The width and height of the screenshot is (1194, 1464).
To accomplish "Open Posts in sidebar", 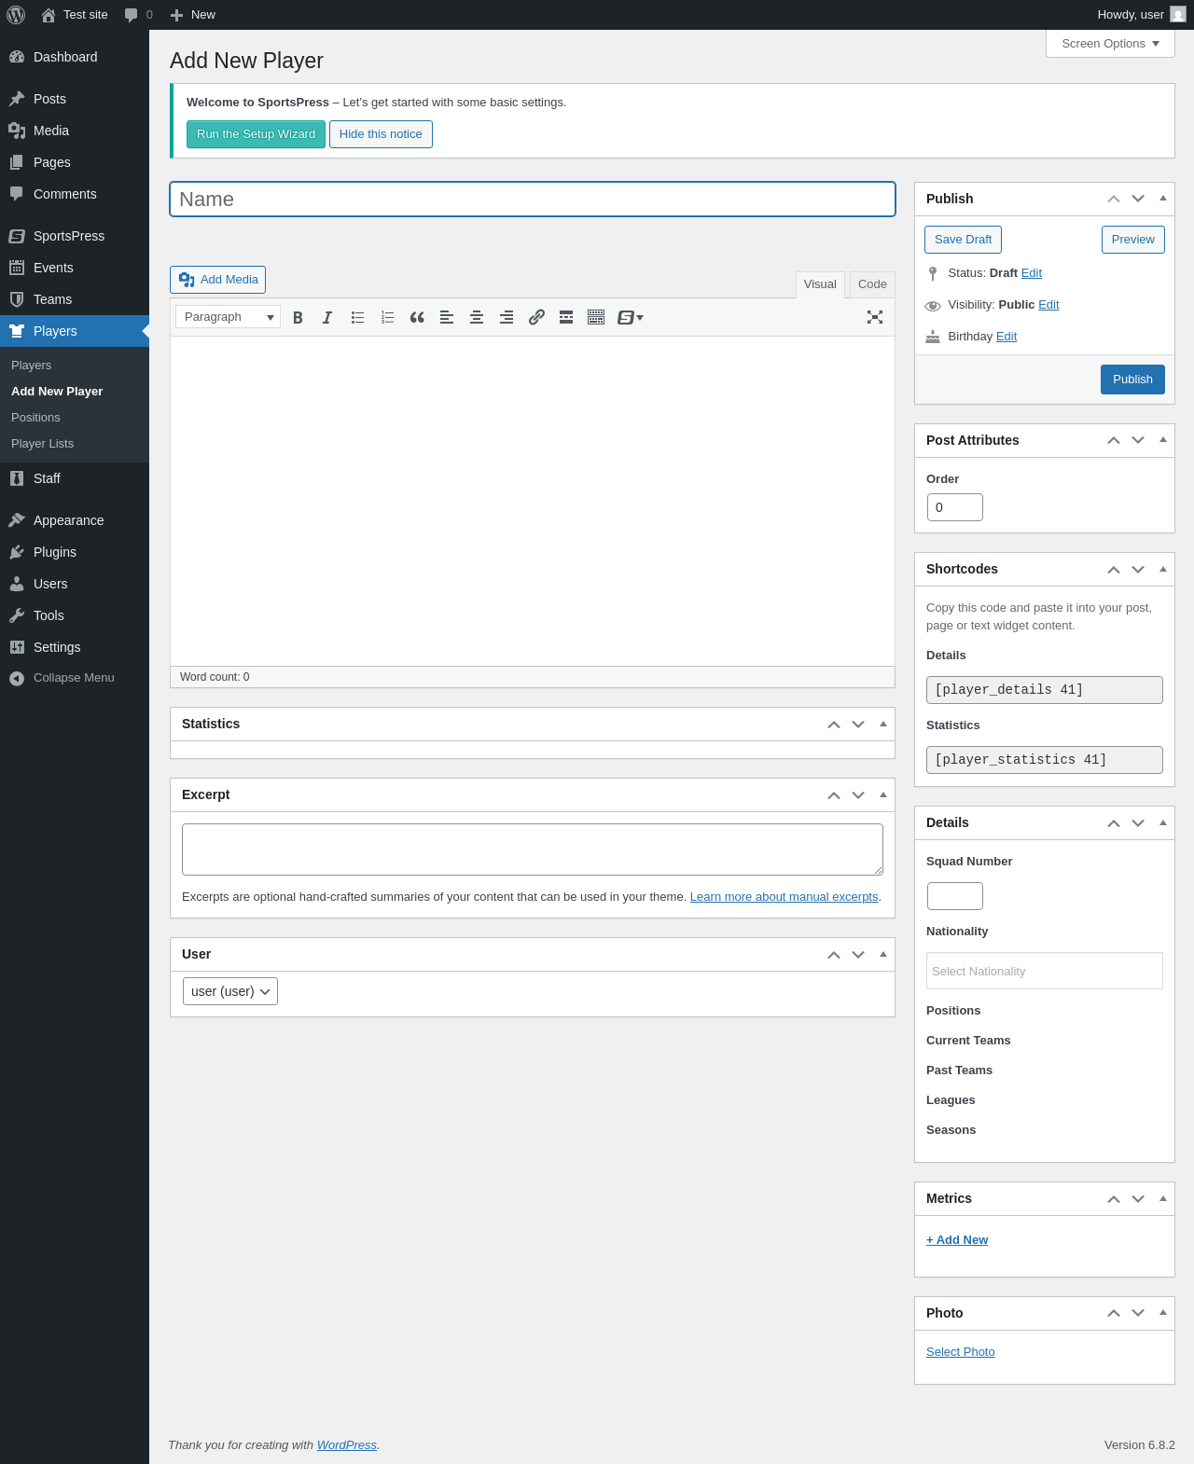I will [x=75, y=99].
